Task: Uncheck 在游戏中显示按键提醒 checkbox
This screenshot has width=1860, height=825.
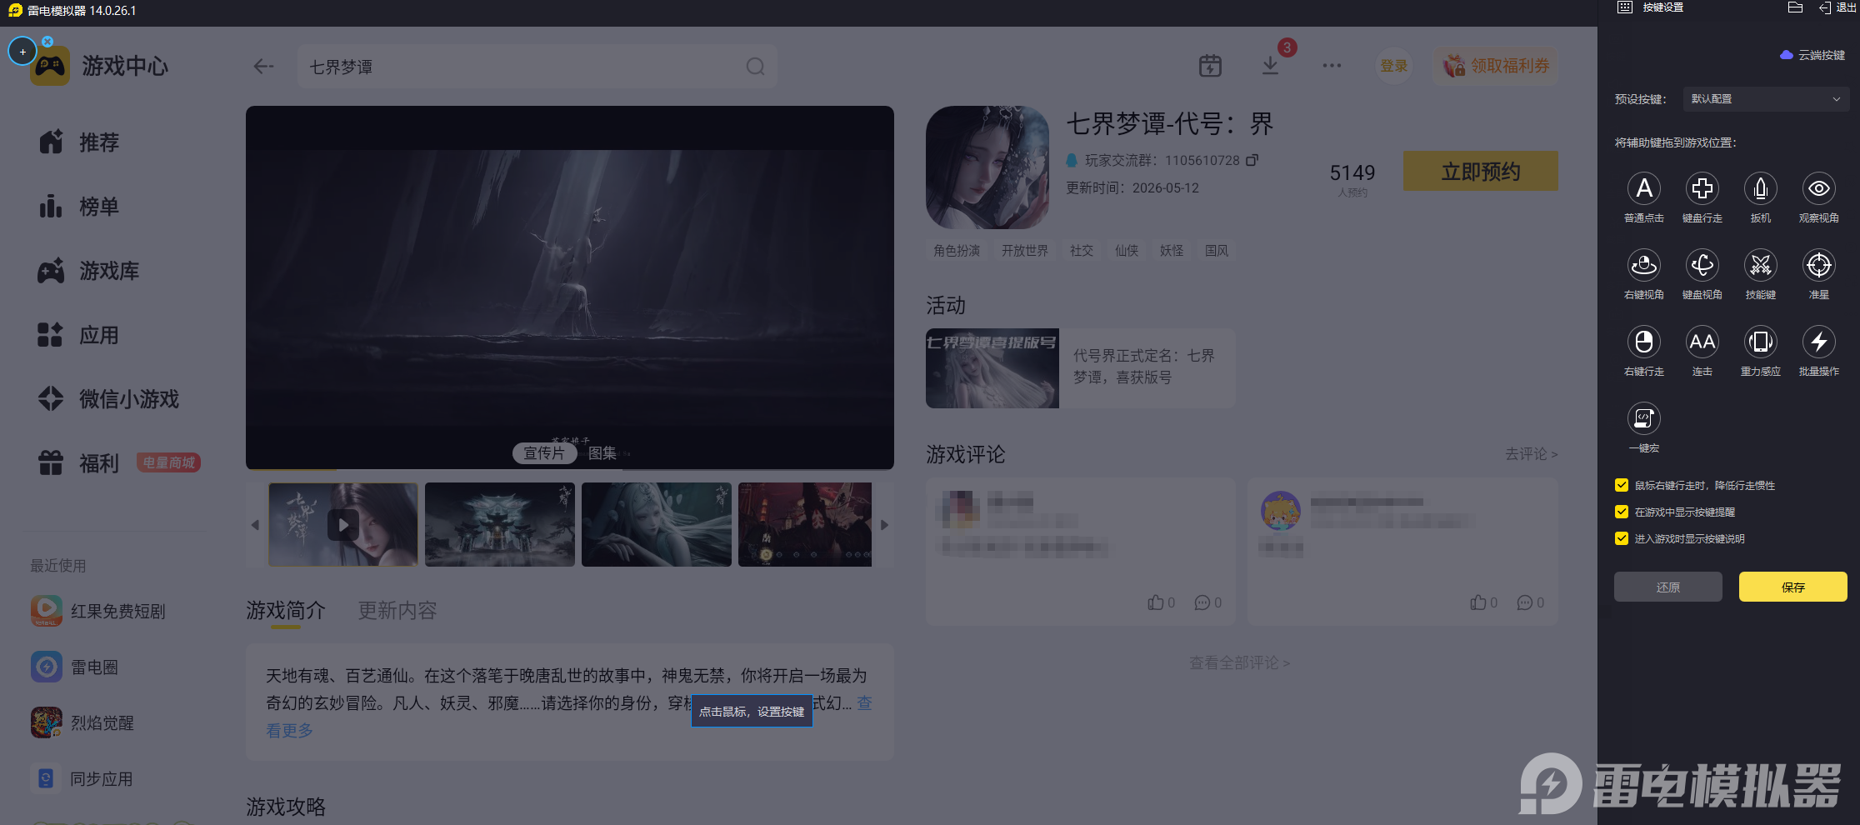Action: (1621, 512)
